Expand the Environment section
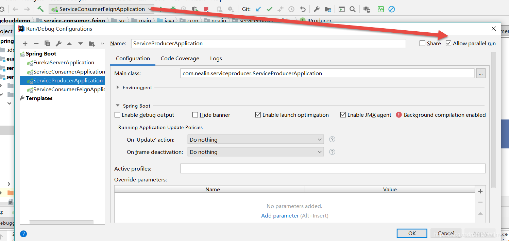The width and height of the screenshot is (509, 241). coord(118,87)
